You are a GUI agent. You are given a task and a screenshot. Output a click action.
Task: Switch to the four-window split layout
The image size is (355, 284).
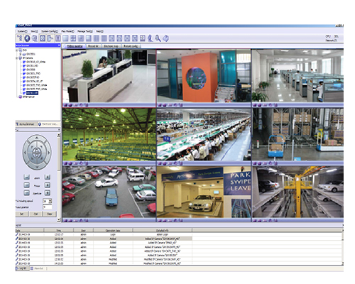[x=73, y=38]
